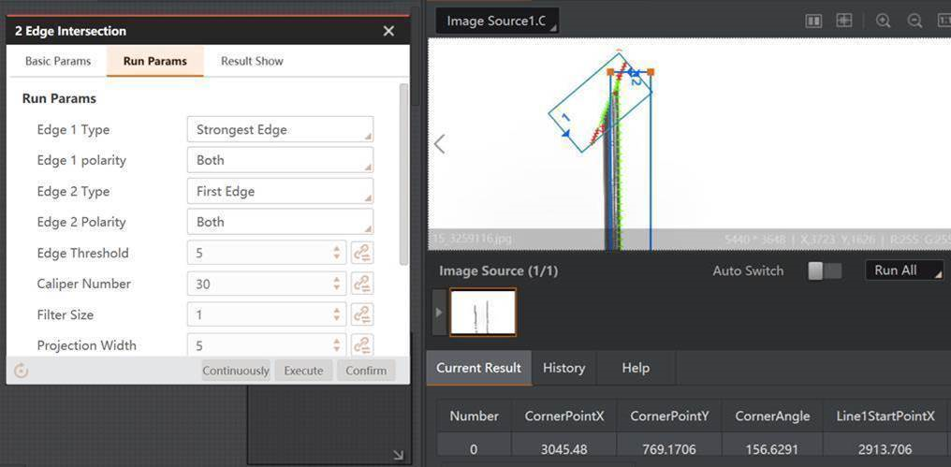Select the image thumbnail in Image Source
Image resolution: width=951 pixels, height=467 pixels.
click(x=483, y=312)
